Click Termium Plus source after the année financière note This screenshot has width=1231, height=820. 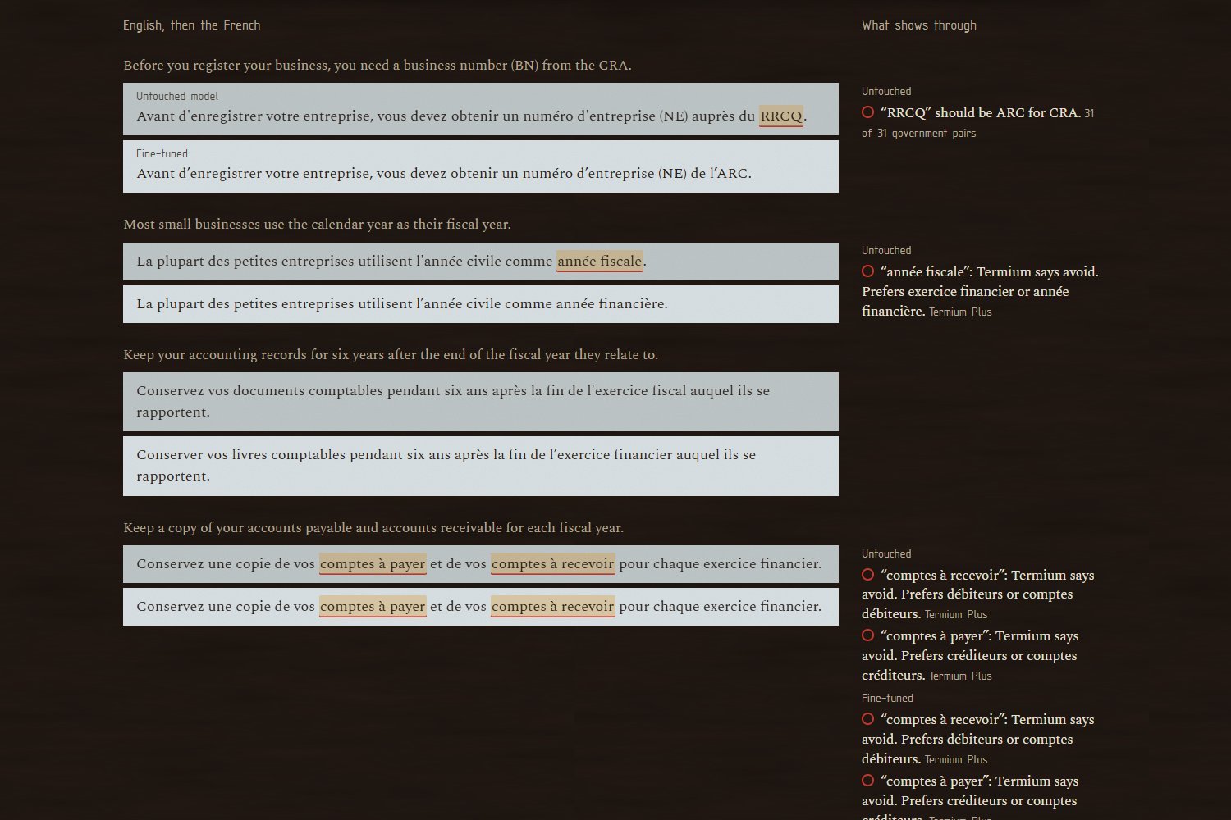click(960, 312)
